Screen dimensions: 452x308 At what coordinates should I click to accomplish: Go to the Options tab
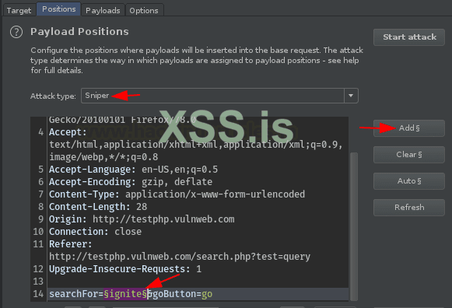144,10
